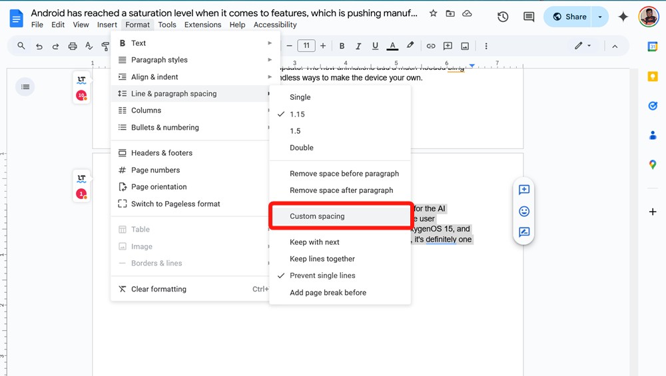Open the Gemini sparkle icon
The image size is (666, 376).
point(623,17)
